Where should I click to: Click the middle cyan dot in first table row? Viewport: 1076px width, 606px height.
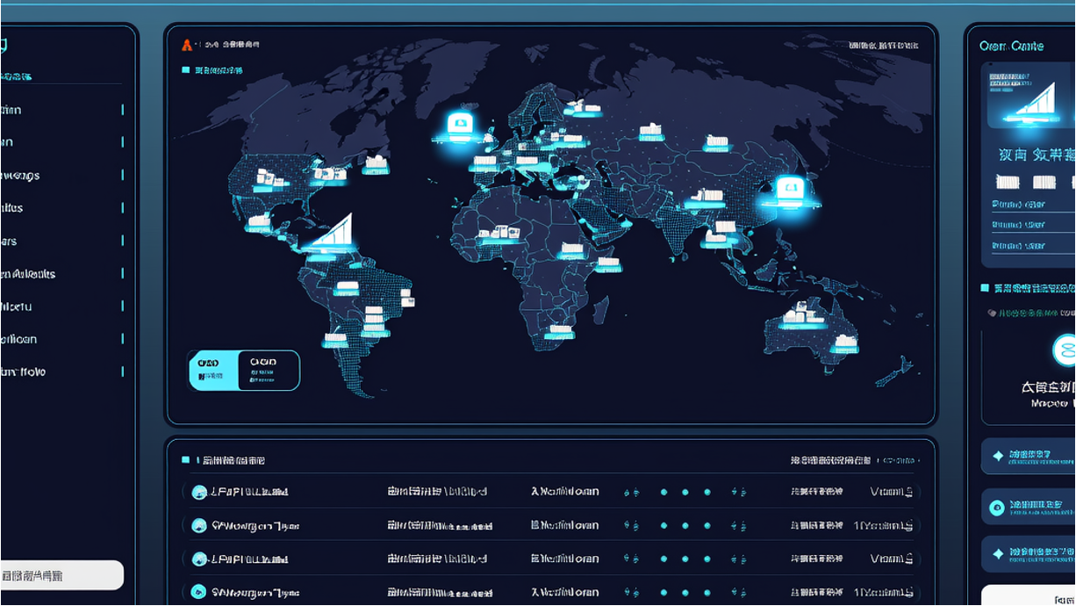(685, 492)
